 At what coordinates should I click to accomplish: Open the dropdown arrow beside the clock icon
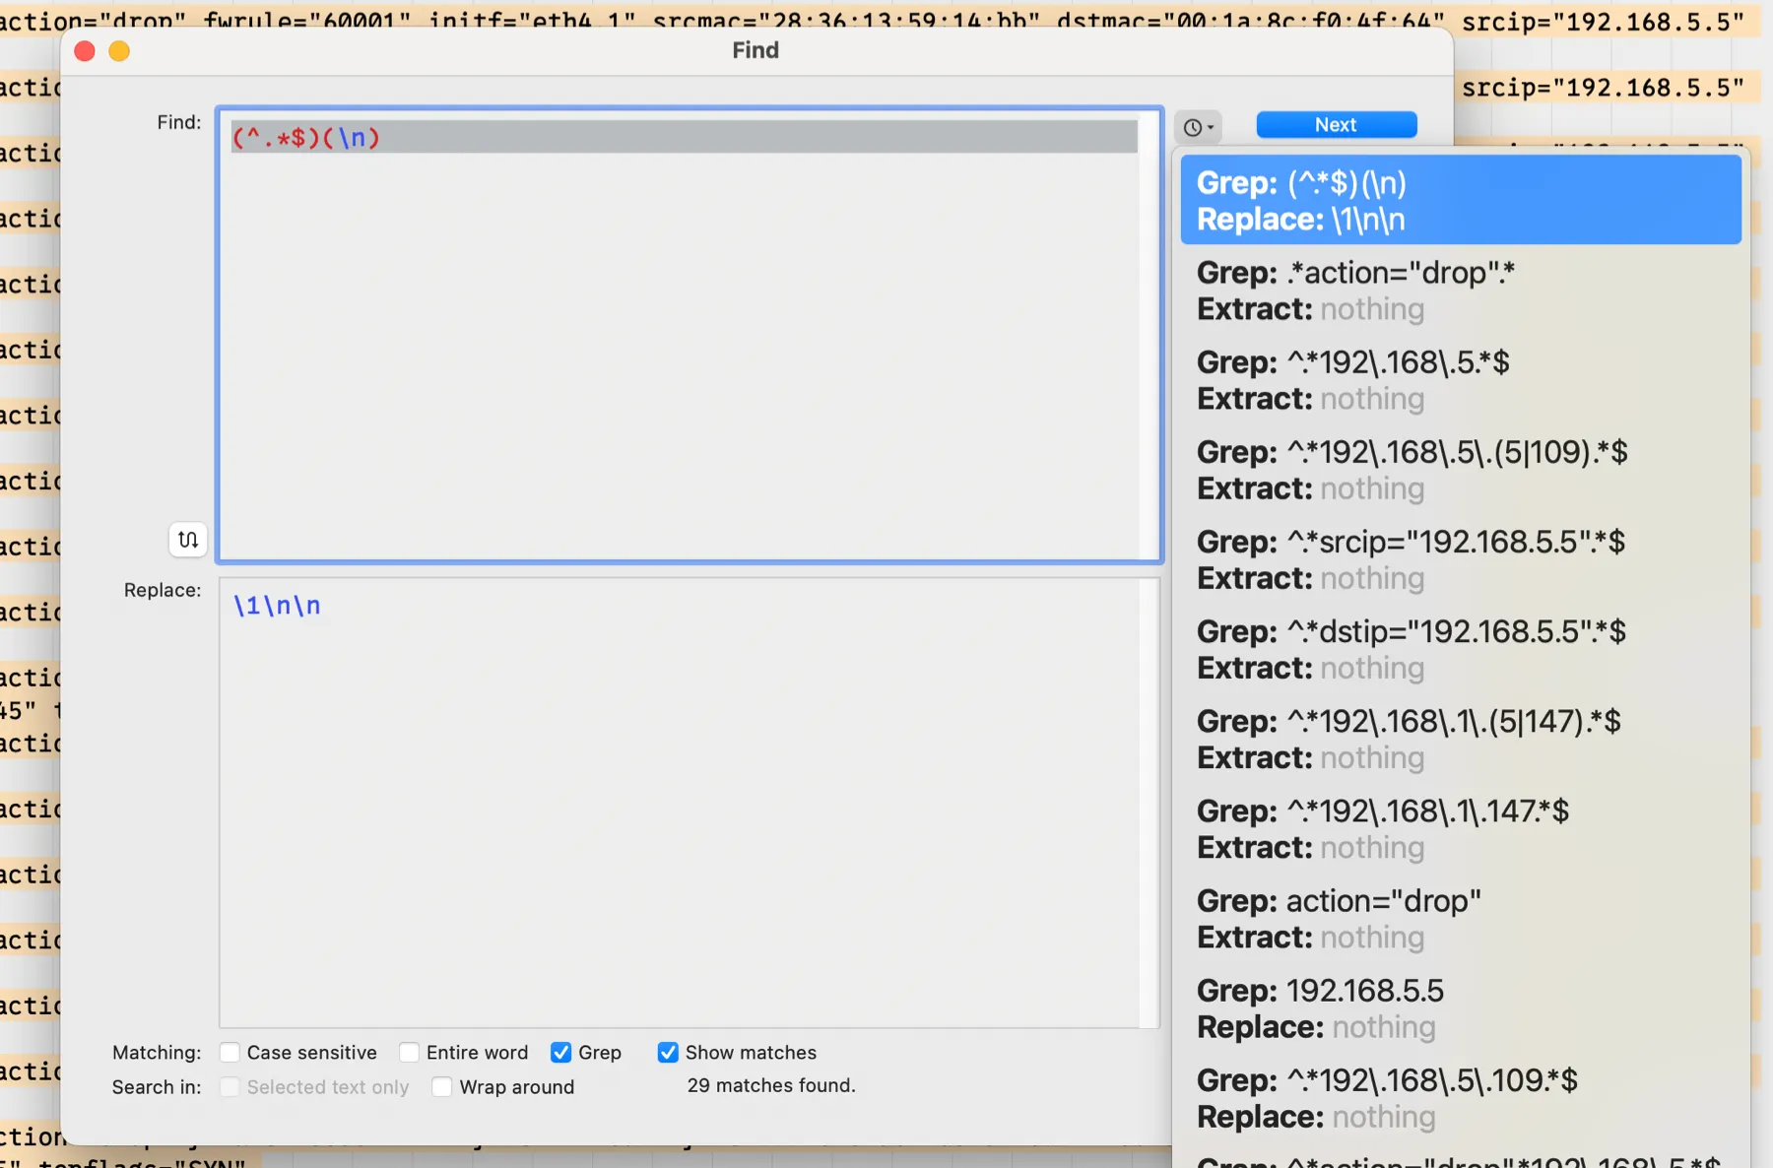pos(1210,126)
